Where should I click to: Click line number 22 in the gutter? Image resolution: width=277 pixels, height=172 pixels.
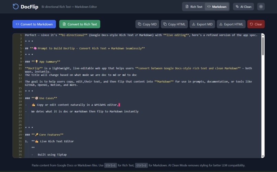point(20,111)
